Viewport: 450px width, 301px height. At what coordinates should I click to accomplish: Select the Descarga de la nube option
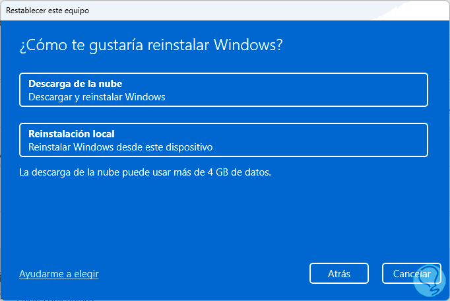coord(224,90)
